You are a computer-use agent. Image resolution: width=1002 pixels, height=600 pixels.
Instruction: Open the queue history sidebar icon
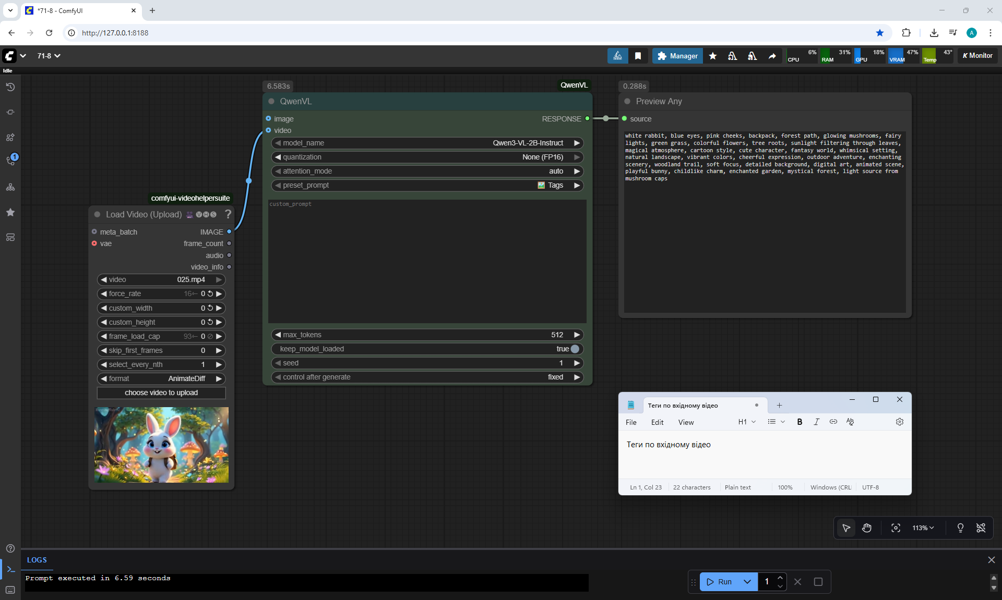click(10, 87)
